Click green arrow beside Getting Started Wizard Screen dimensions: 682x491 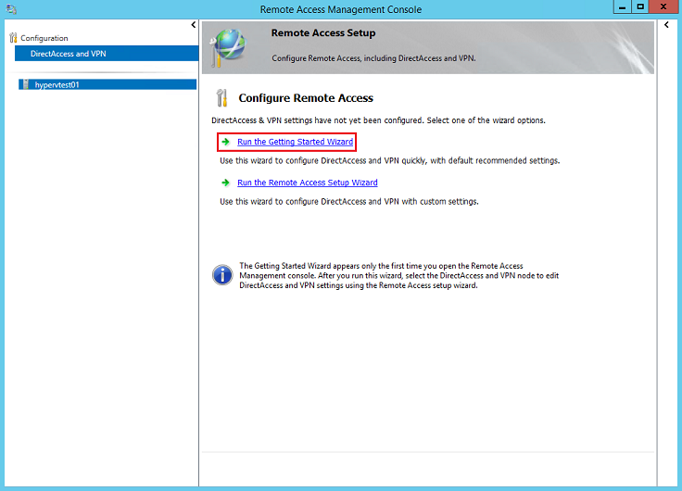(x=225, y=142)
